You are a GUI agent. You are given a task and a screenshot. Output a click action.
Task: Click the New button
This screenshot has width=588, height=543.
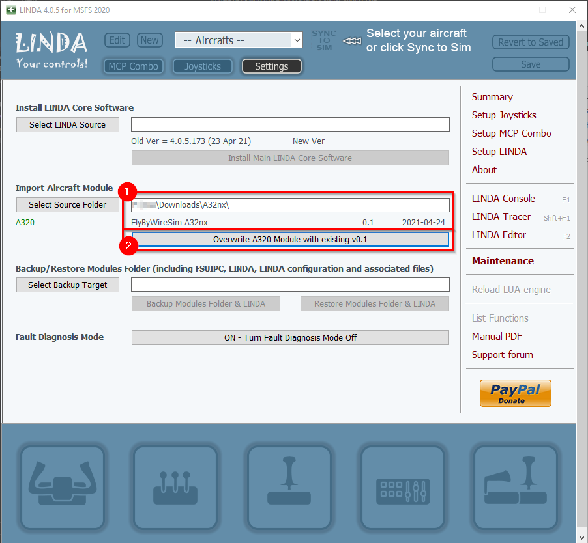click(150, 40)
